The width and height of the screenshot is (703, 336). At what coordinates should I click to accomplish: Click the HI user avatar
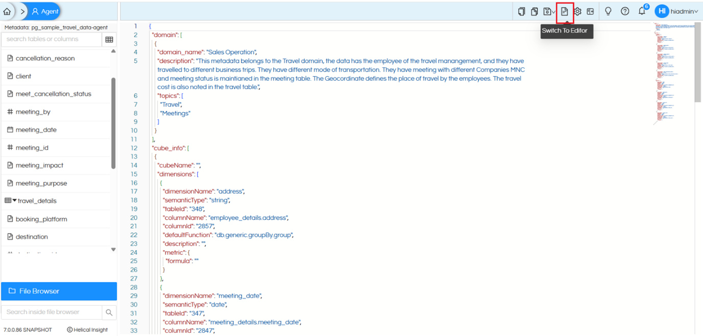[x=662, y=11]
